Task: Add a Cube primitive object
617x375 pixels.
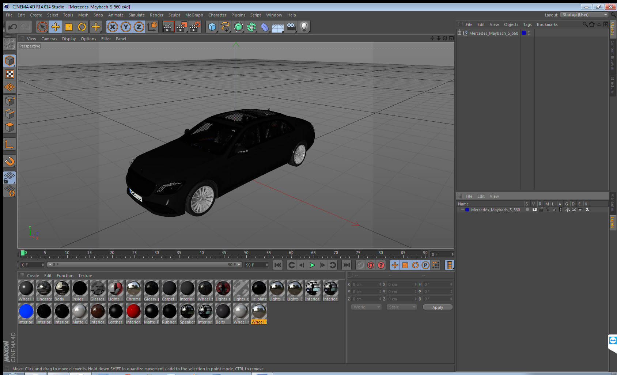Action: pyautogui.click(x=212, y=27)
